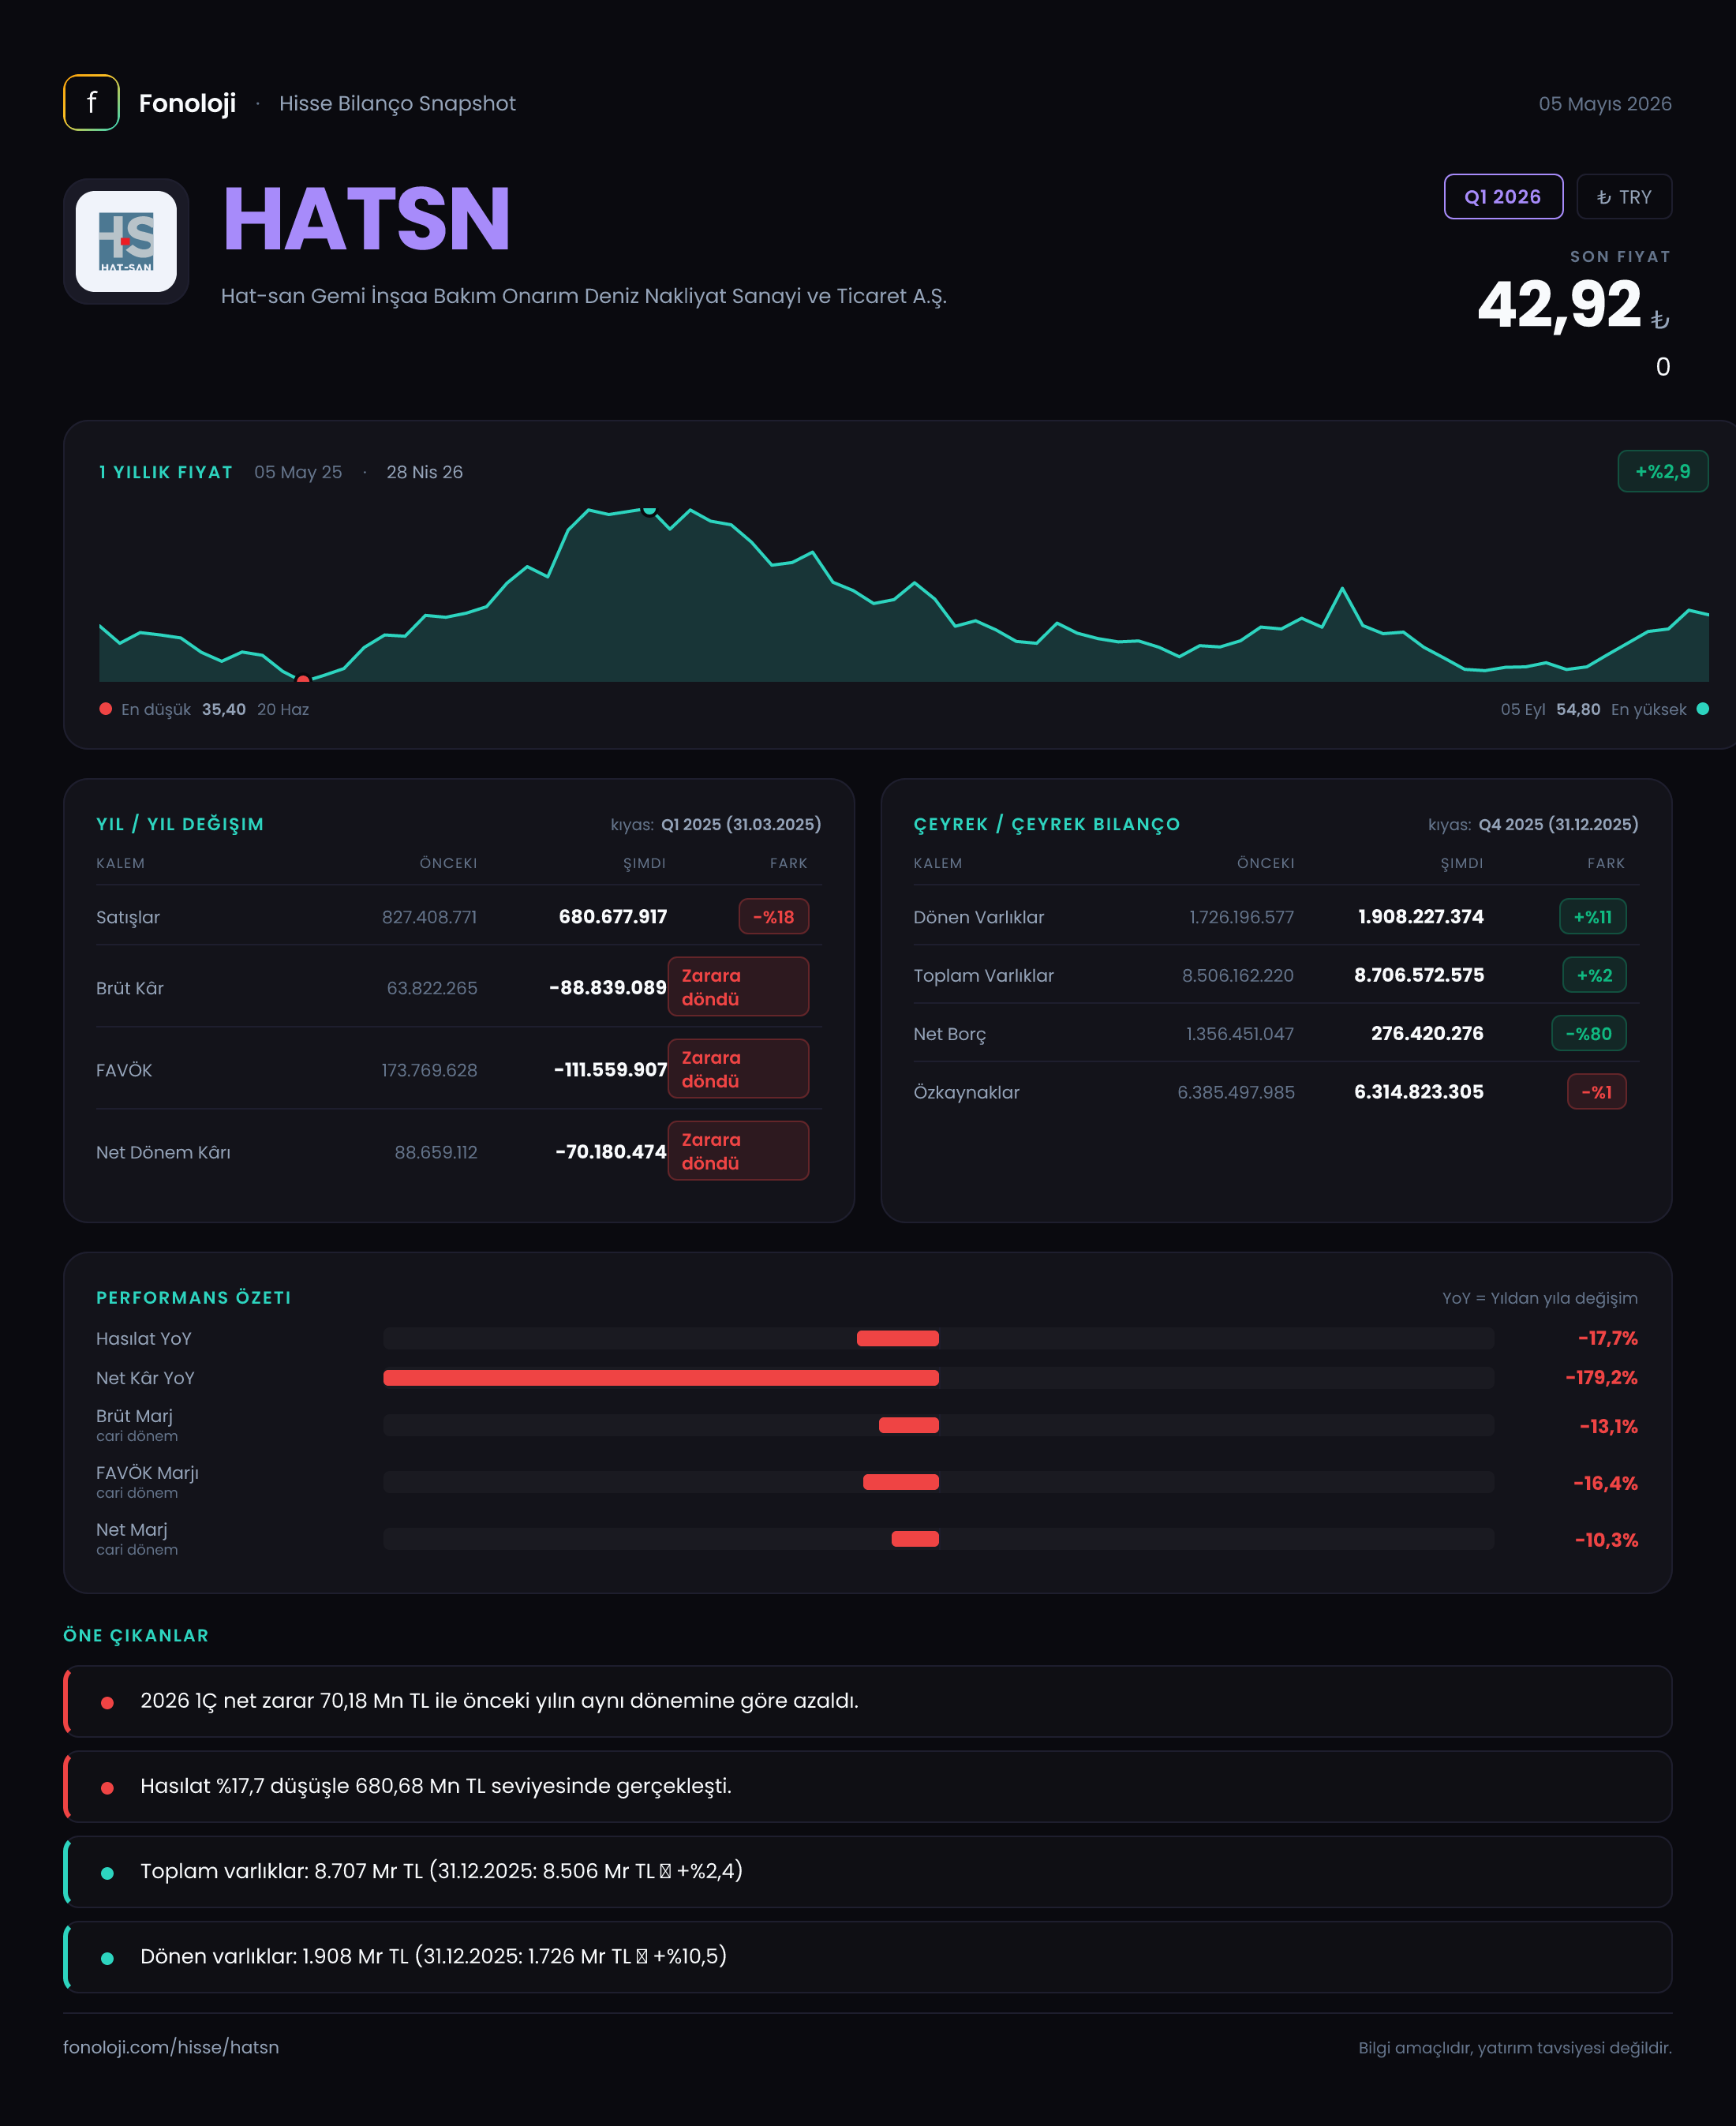Click the teal highest-price dot in legend
1736x2126 pixels.
point(1702,709)
